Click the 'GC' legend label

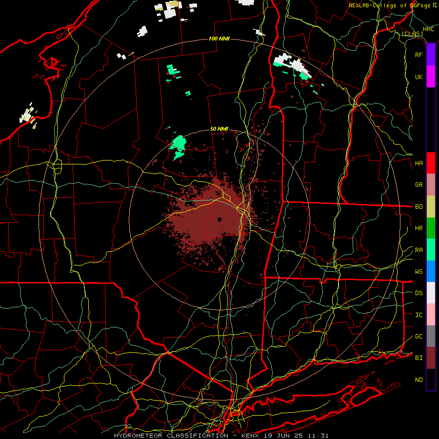(x=419, y=337)
